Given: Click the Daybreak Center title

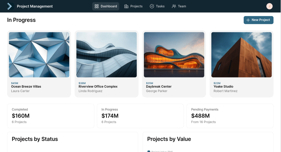Looking at the screenshot, I should pos(159,86).
